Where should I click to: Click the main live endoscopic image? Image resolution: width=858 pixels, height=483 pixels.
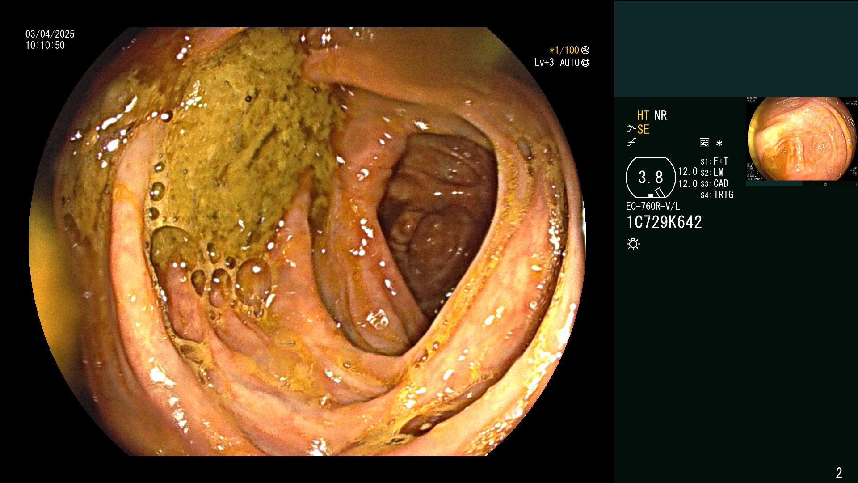(x=307, y=241)
